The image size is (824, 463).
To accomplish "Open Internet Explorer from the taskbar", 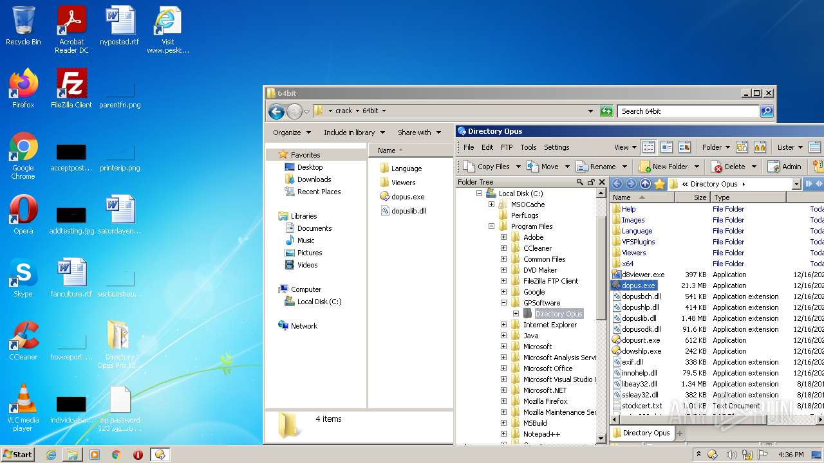I will (51, 455).
